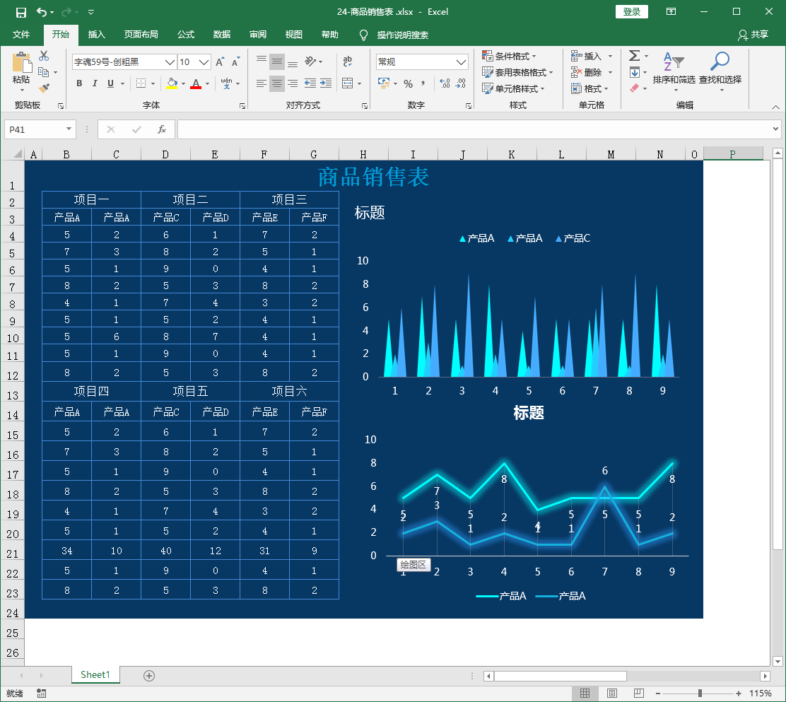
Task: Click the text orientation icon
Action: tap(311, 62)
